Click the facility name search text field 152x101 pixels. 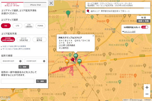point(18,81)
